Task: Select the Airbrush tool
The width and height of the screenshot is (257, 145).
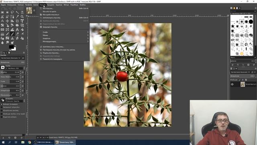Action: (22, 34)
